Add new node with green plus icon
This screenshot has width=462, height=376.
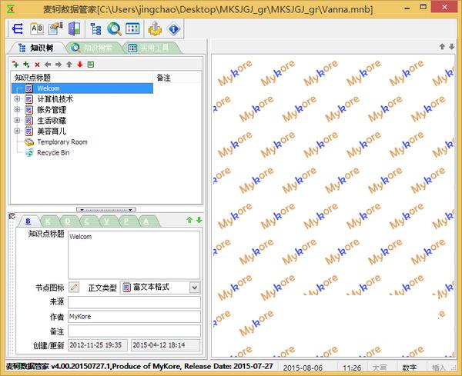pos(15,65)
